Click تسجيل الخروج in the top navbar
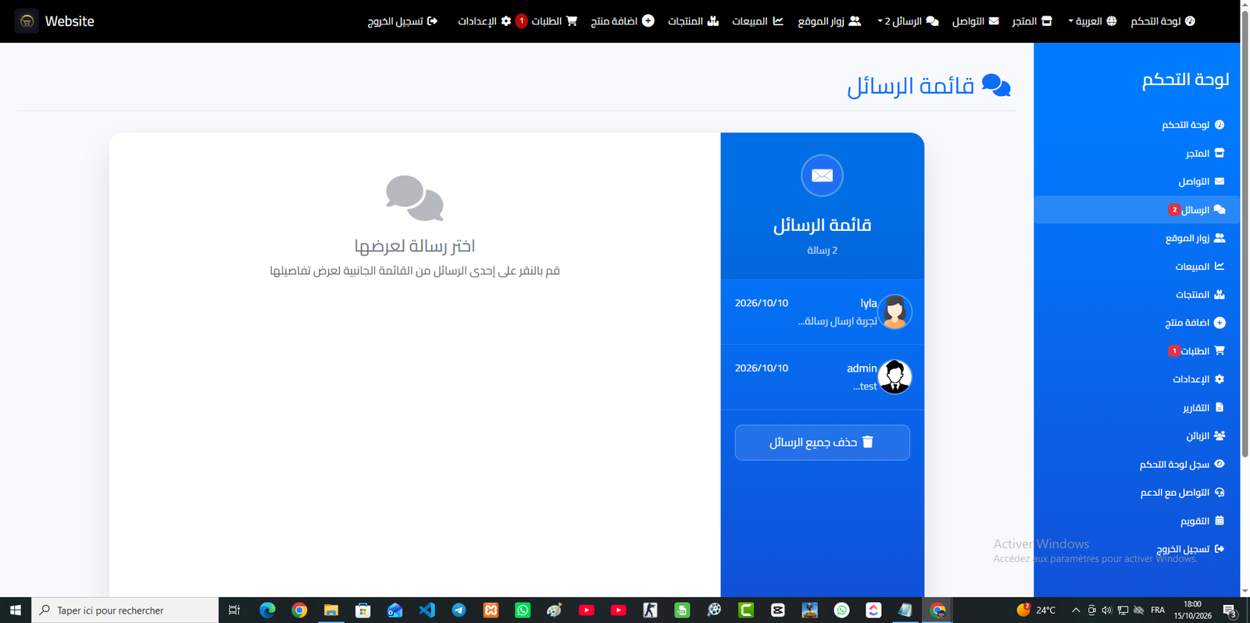 pos(402,21)
